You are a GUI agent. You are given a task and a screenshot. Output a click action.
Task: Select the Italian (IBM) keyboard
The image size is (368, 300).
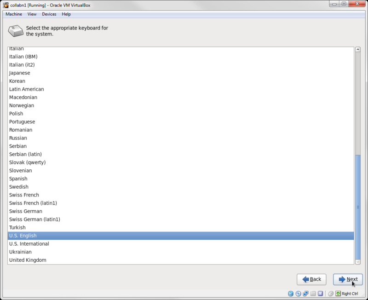tap(181, 57)
